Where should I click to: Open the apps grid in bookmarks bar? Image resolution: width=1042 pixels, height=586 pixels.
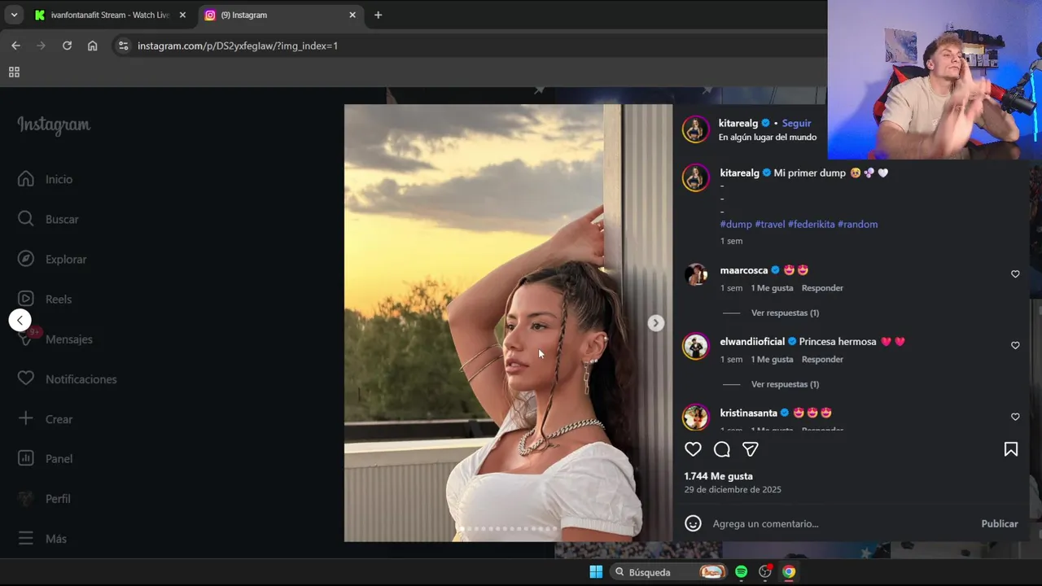(x=14, y=72)
